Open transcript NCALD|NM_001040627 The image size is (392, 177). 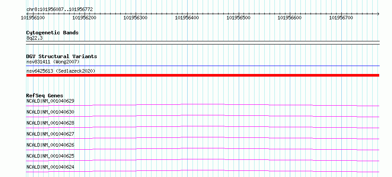tap(50, 134)
